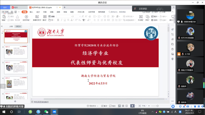Image resolution: width=205 pixels, height=115 pixels.
Task: Collapse the ribbon with the chevron-up arrow
Action: pos(173,12)
